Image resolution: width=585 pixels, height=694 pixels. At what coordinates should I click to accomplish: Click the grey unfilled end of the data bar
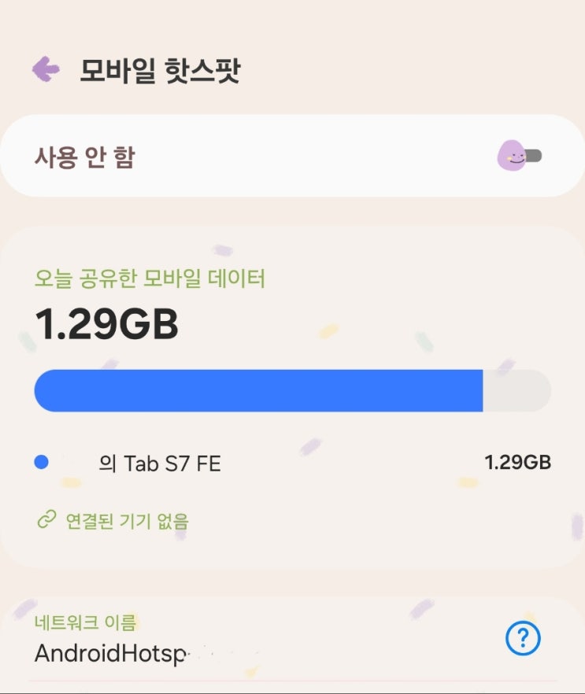pos(516,390)
